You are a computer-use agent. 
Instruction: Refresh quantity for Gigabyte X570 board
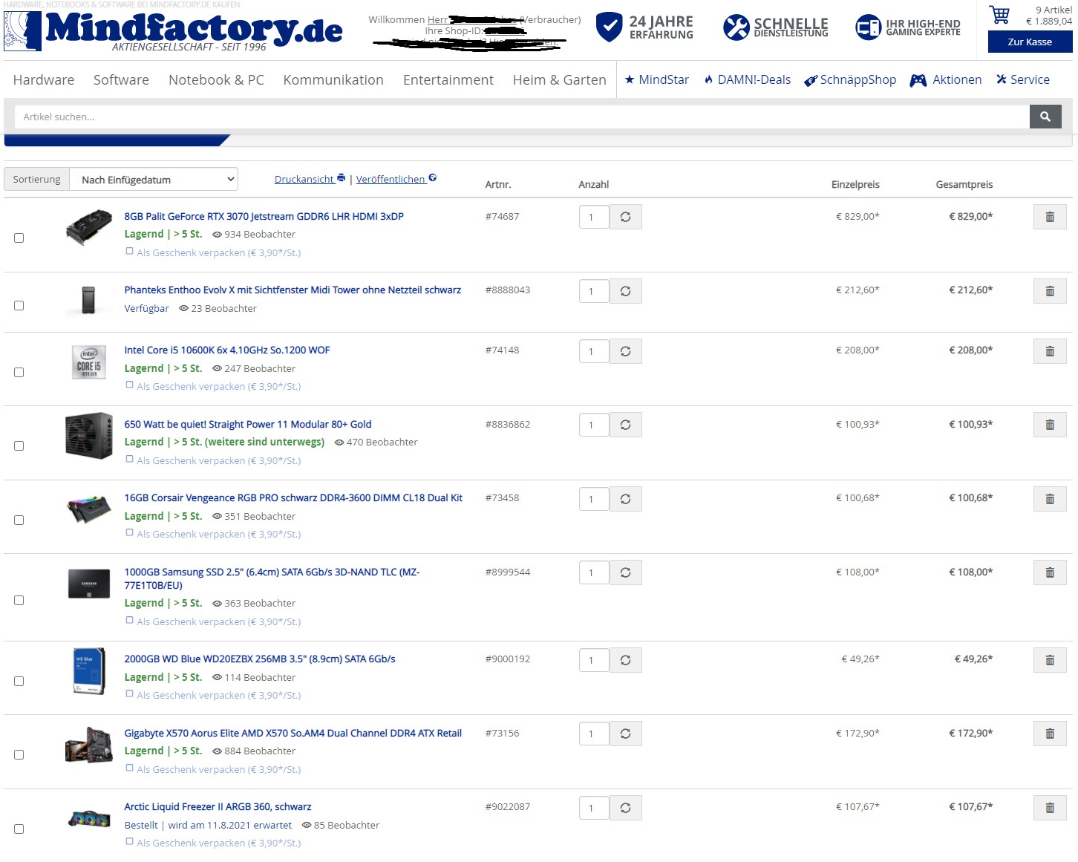(626, 734)
